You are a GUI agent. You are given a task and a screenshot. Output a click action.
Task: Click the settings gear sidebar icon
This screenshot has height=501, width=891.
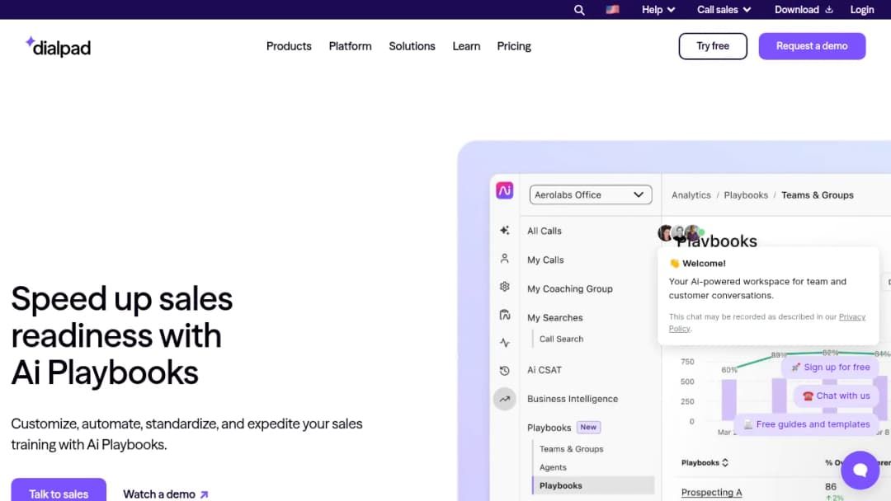pos(505,287)
